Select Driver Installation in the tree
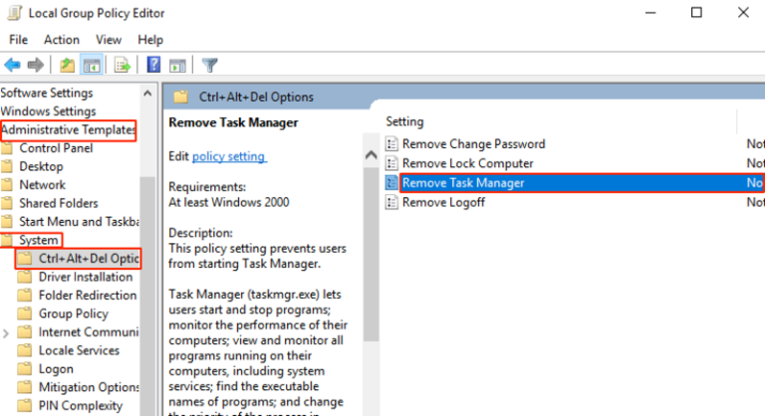The width and height of the screenshot is (765, 416). [85, 277]
